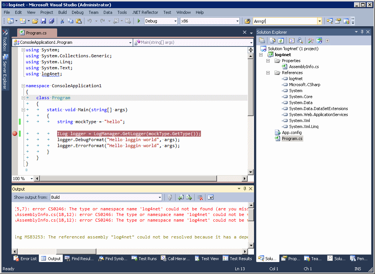The width and height of the screenshot is (375, 274).
Task: Go to previous message in Output toolbar
Action: coord(181,198)
